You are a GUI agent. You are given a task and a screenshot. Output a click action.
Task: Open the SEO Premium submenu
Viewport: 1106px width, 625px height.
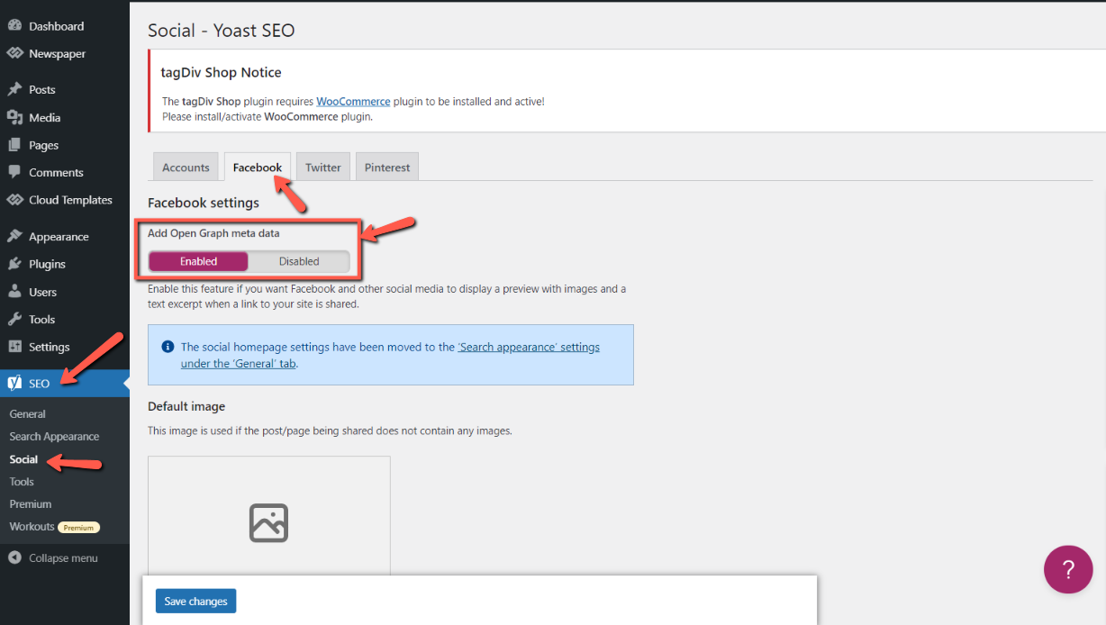31,504
